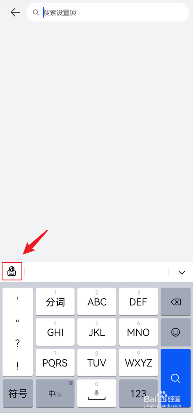Collapse the keyboard with the chevron
Viewport: 193px width, 413px height.
pyautogui.click(x=182, y=272)
